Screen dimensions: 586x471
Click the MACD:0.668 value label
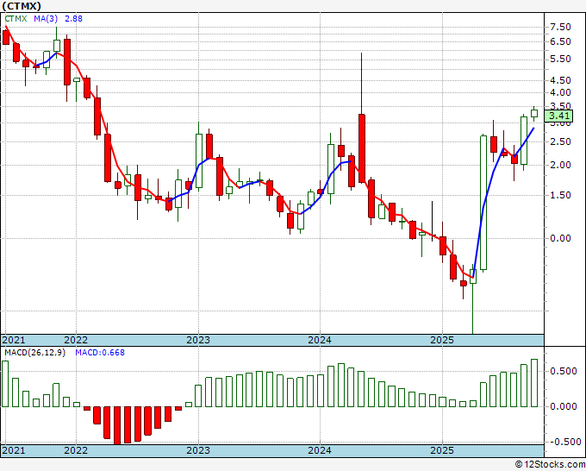coord(100,353)
